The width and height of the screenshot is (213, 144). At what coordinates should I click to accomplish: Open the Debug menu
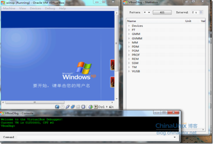[50, 8]
